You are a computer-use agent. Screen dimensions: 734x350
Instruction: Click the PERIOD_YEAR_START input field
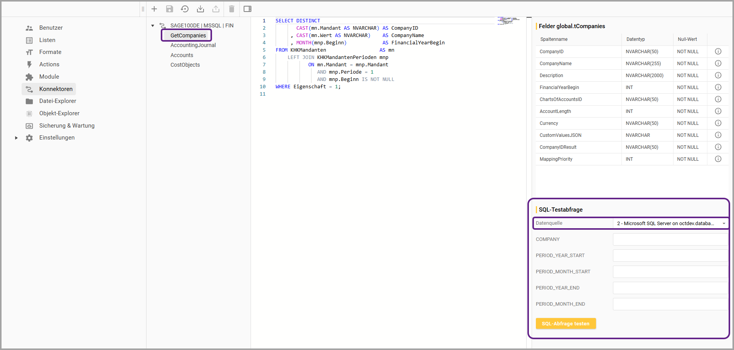pyautogui.click(x=670, y=256)
